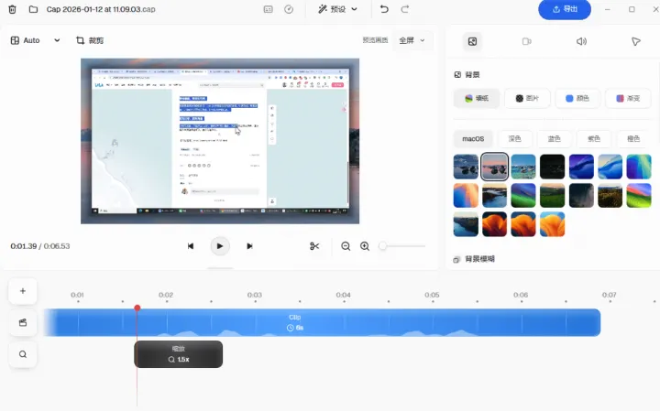The width and height of the screenshot is (660, 411).
Task: Pick the bright green pink purple Sonoma wallpaper
Action: (639, 195)
